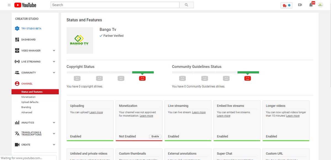The image size is (331, 160).
Task: Expand Translations & Transcriptions section
Action: 54,134
